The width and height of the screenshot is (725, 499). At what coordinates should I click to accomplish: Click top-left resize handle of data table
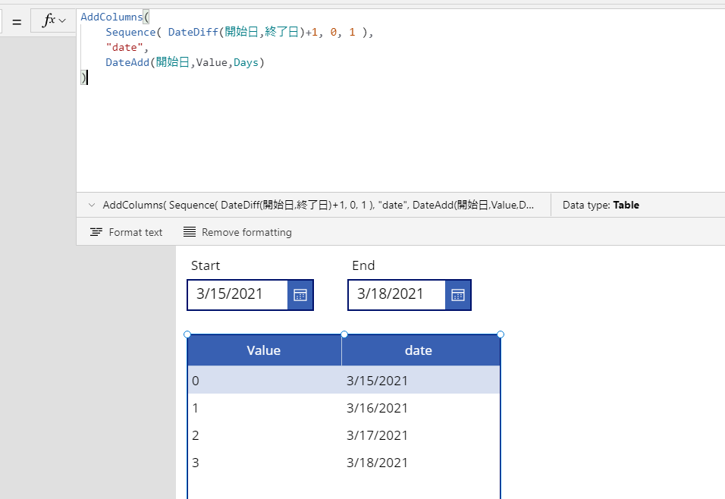[x=187, y=334]
